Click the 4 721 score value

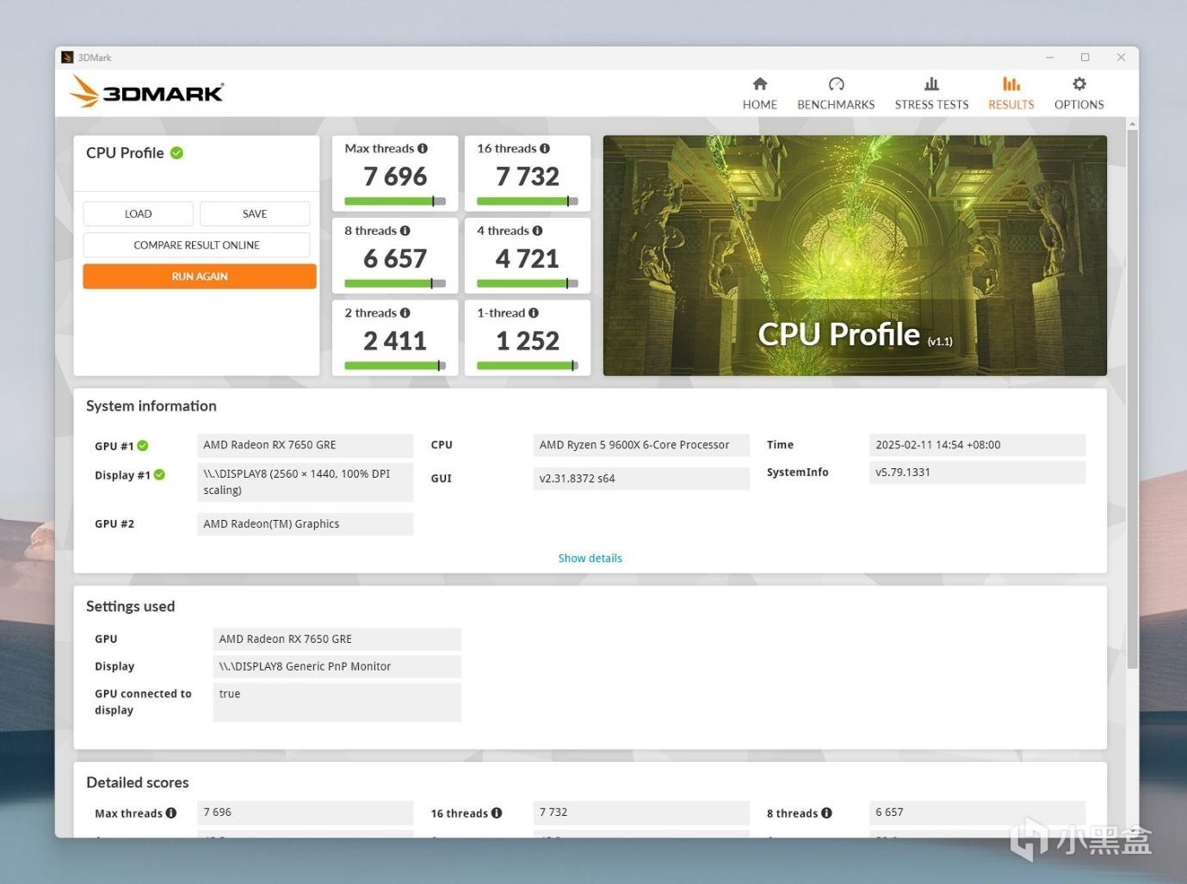coord(528,258)
